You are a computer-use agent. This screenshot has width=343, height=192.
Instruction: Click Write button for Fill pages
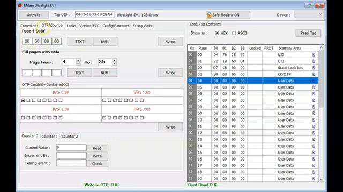click(170, 73)
